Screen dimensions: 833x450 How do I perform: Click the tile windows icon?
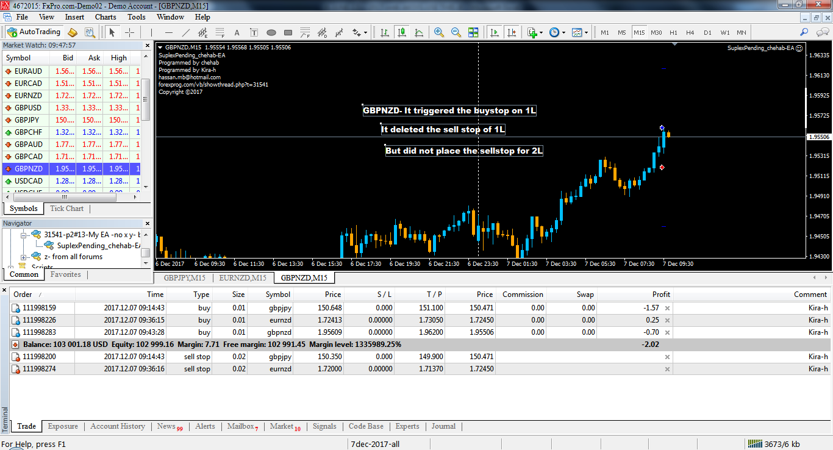pos(473,32)
